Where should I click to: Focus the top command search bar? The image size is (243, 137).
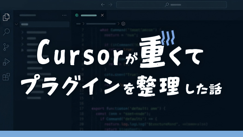[x=171, y=5]
